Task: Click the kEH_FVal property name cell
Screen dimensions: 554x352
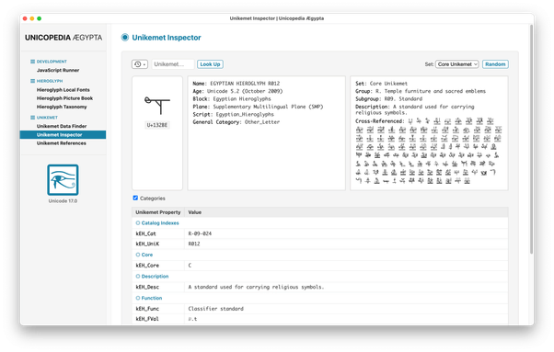Action: tap(158, 319)
